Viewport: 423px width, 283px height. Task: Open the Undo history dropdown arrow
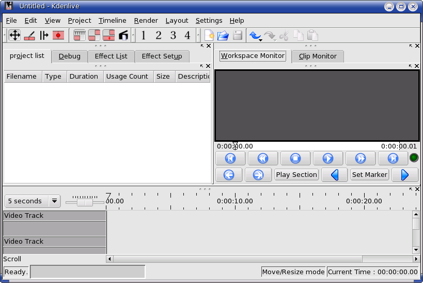tap(261, 40)
